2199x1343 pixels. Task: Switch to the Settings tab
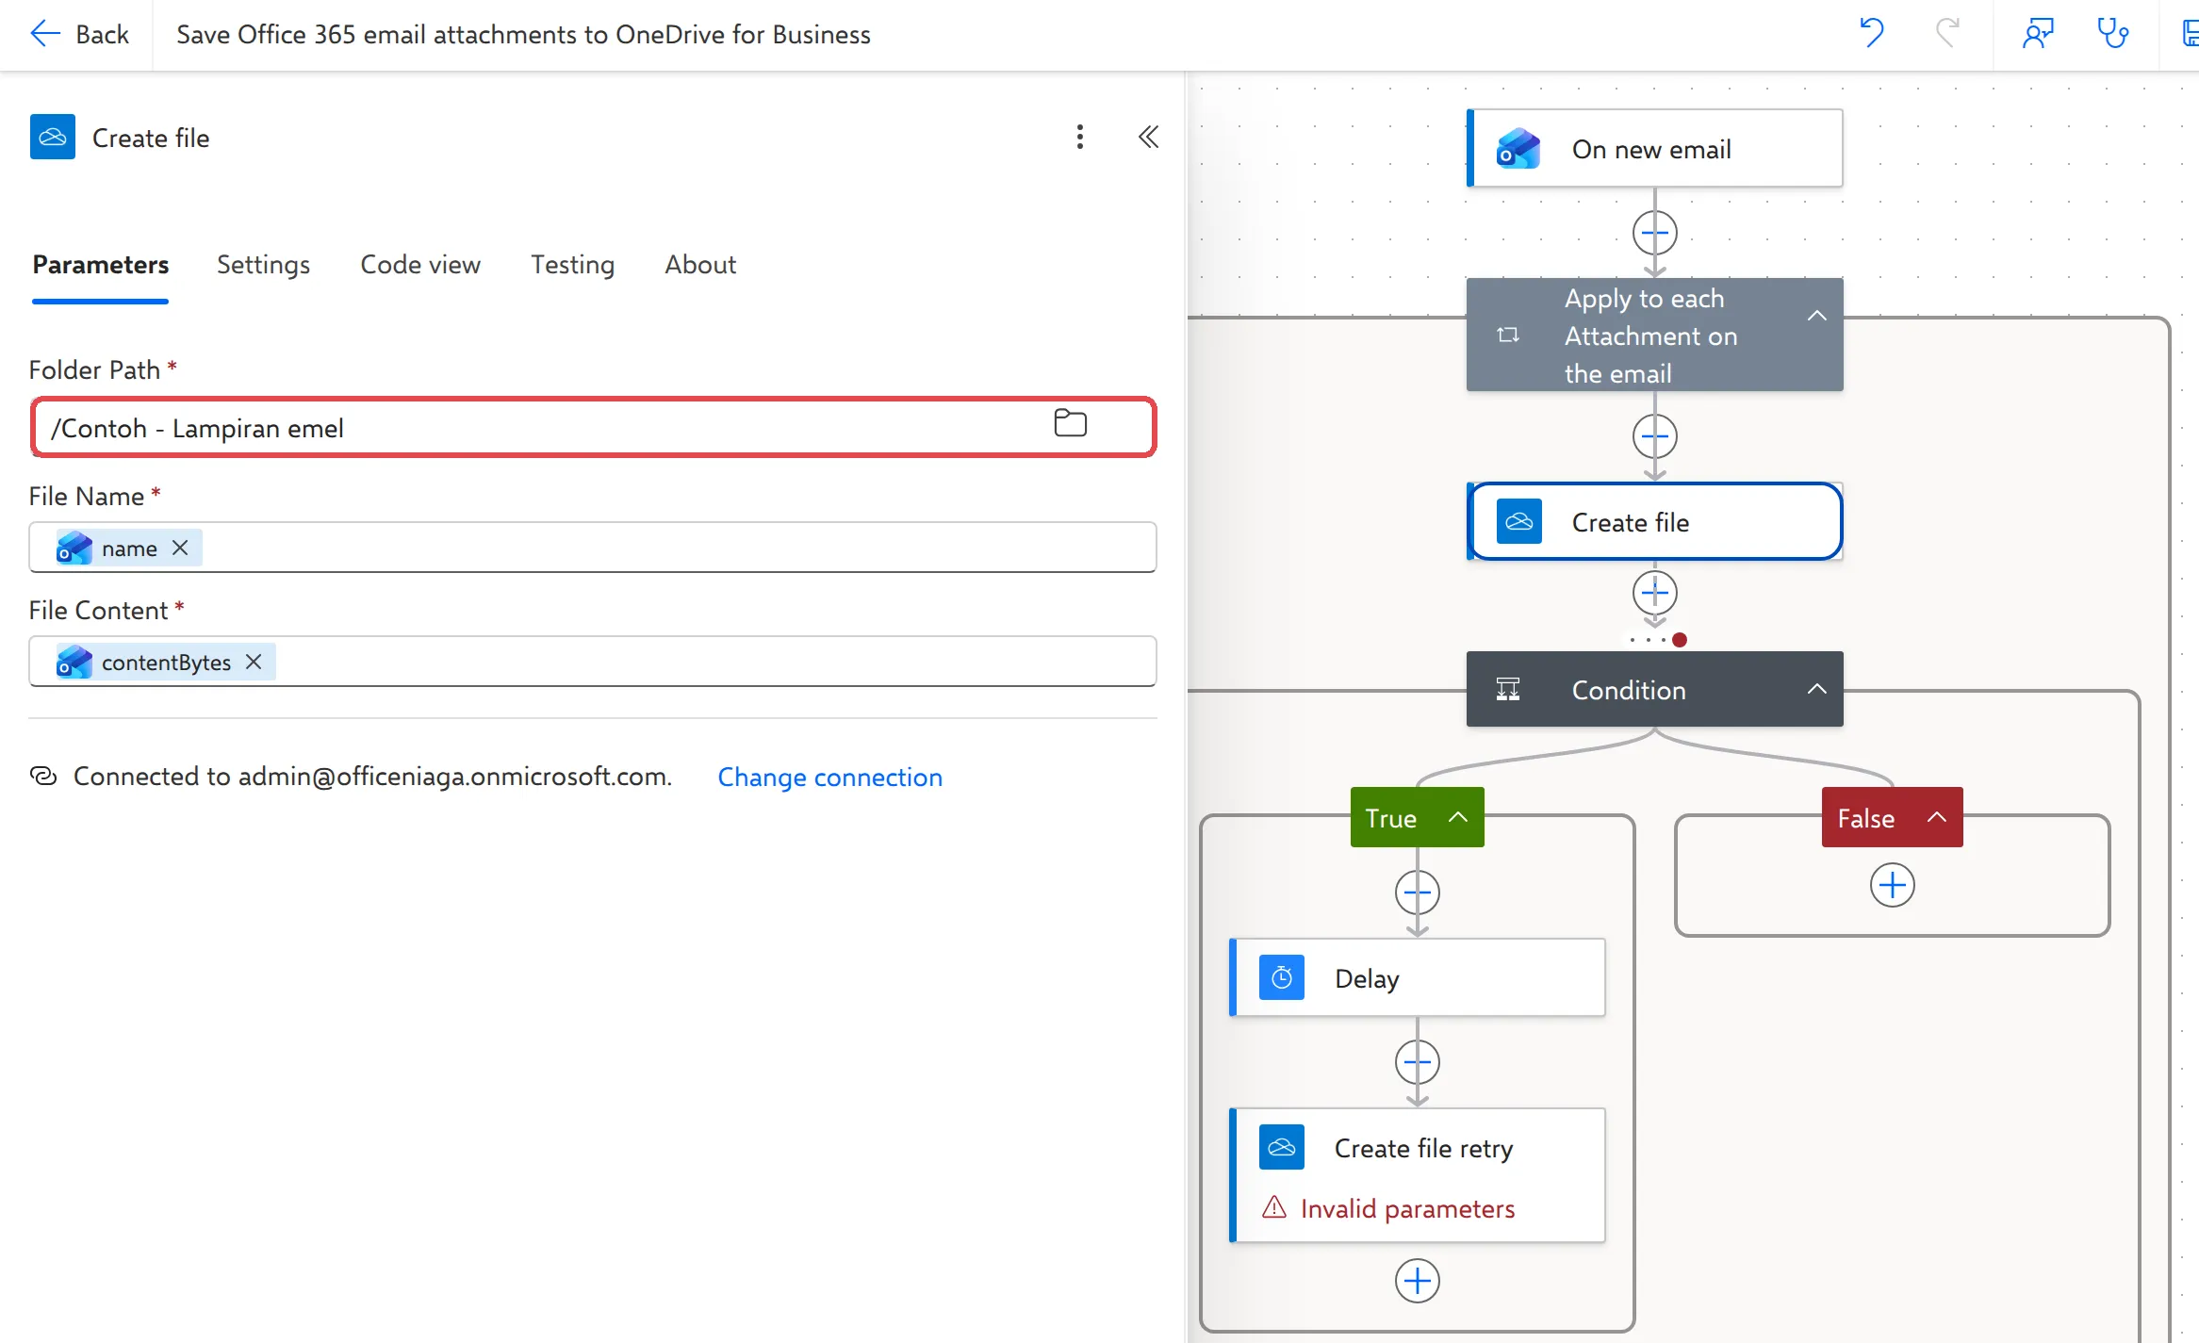263,265
